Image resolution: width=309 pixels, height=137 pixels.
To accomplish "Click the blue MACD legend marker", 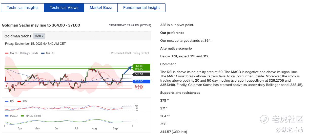I will click(7, 116).
